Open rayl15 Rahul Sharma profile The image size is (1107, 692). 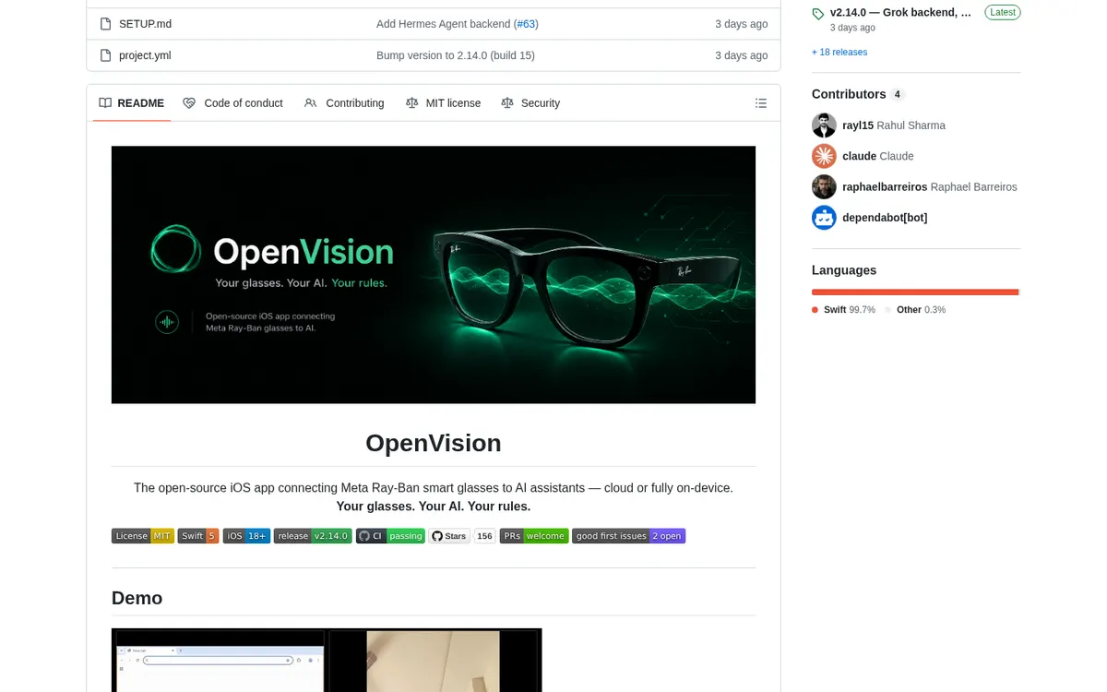point(894,125)
